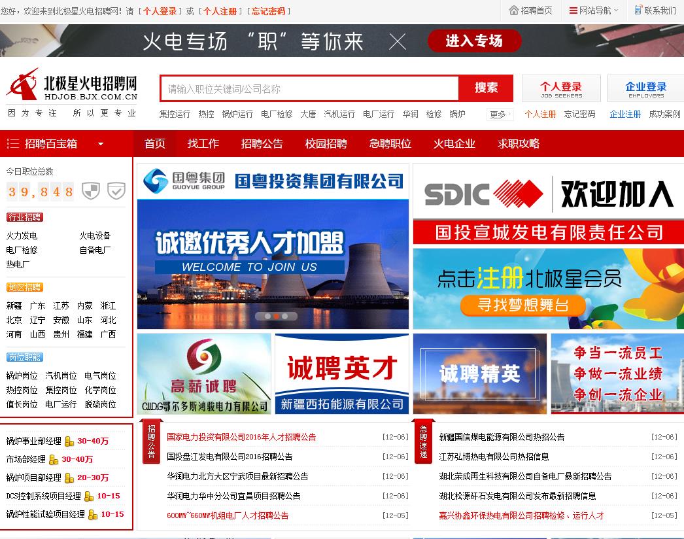This screenshot has width=684, height=539.
Task: Click 进入专场 on the banner
Action: tap(474, 41)
